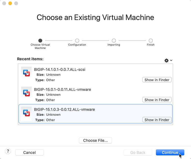Click the BIGIP-14.1.0.1 scsi VM icon
The height and width of the screenshot is (159, 191).
pyautogui.click(x=26, y=74)
